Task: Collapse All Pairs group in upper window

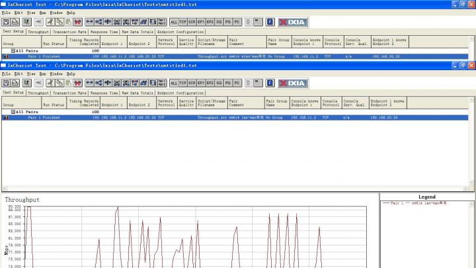Action: click(13, 51)
